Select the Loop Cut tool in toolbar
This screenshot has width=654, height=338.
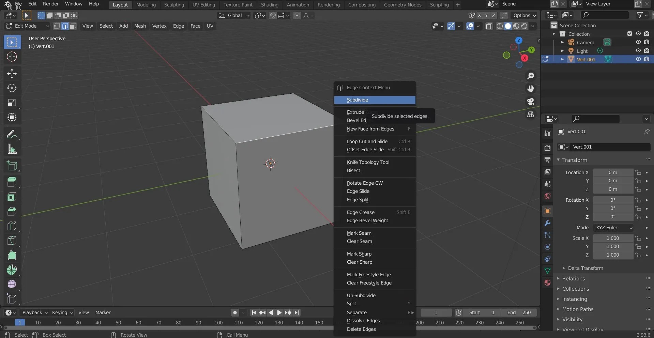point(12,226)
